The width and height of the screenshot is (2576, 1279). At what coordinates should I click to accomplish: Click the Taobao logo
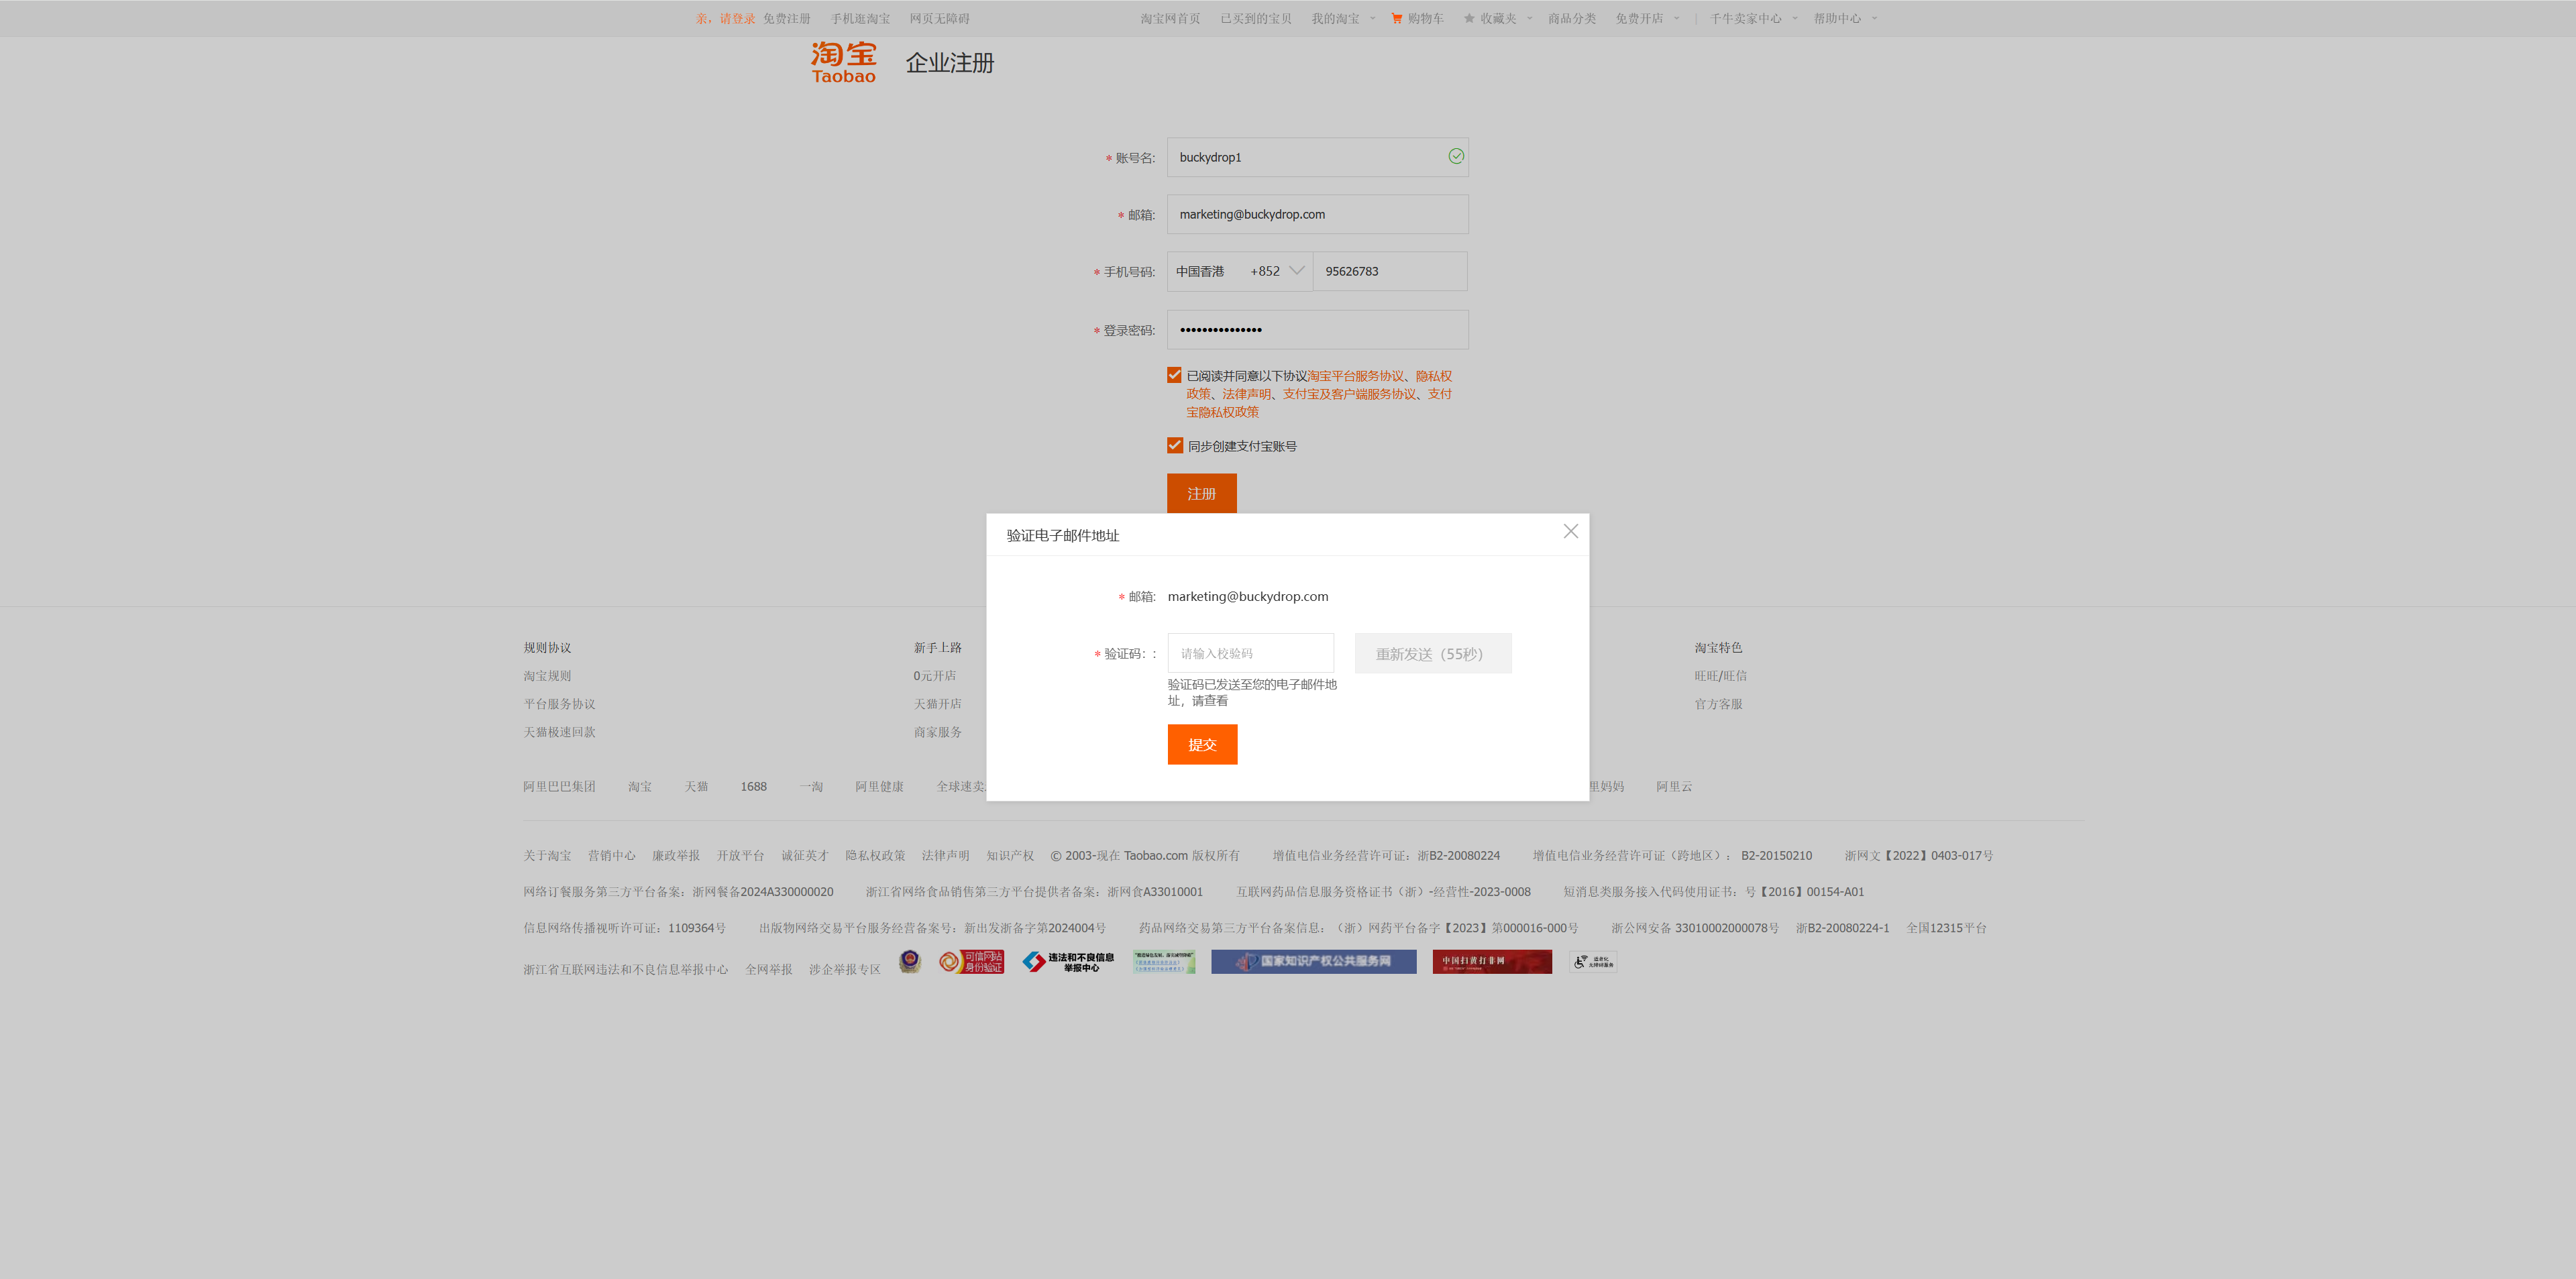click(842, 62)
